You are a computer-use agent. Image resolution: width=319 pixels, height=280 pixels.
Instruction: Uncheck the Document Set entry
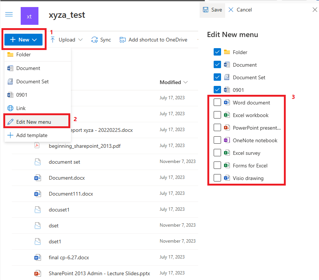tap(217, 77)
